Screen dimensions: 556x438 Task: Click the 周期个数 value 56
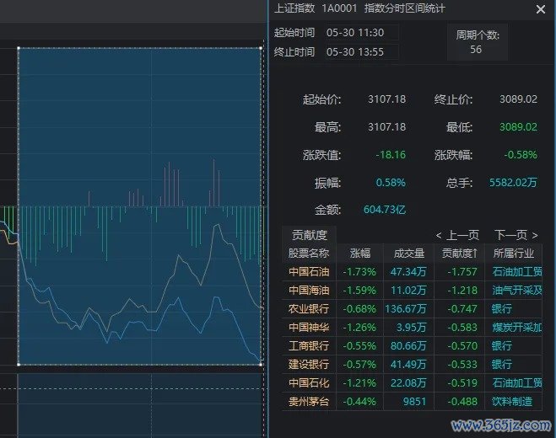tap(476, 49)
